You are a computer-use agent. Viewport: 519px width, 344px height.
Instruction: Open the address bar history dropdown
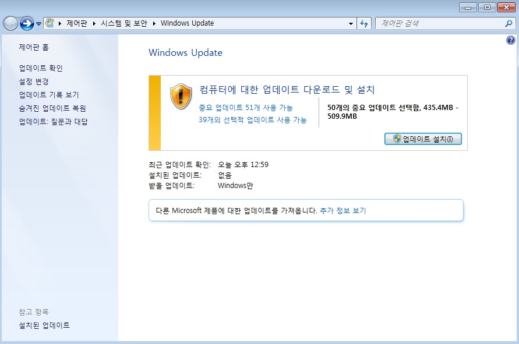pos(351,23)
